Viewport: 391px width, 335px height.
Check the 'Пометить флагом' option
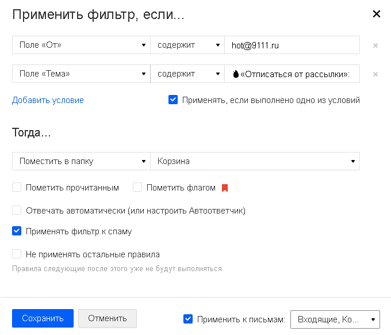(137, 187)
